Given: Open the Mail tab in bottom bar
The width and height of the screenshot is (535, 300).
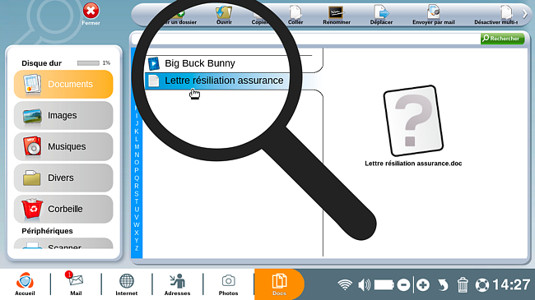Looking at the screenshot, I should (x=76, y=284).
